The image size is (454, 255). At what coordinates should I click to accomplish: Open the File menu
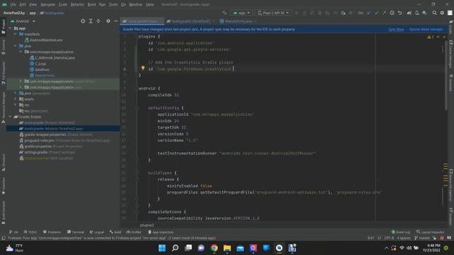pyautogui.click(x=13, y=4)
